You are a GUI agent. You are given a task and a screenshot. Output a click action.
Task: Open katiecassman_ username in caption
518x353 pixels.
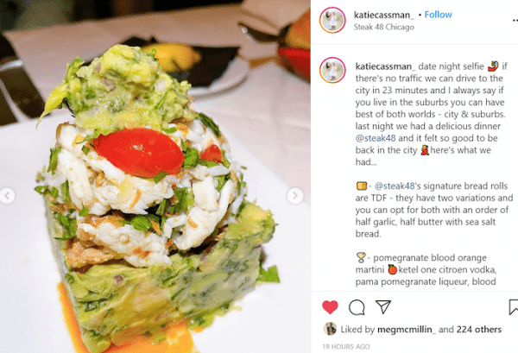pyautogui.click(x=385, y=66)
